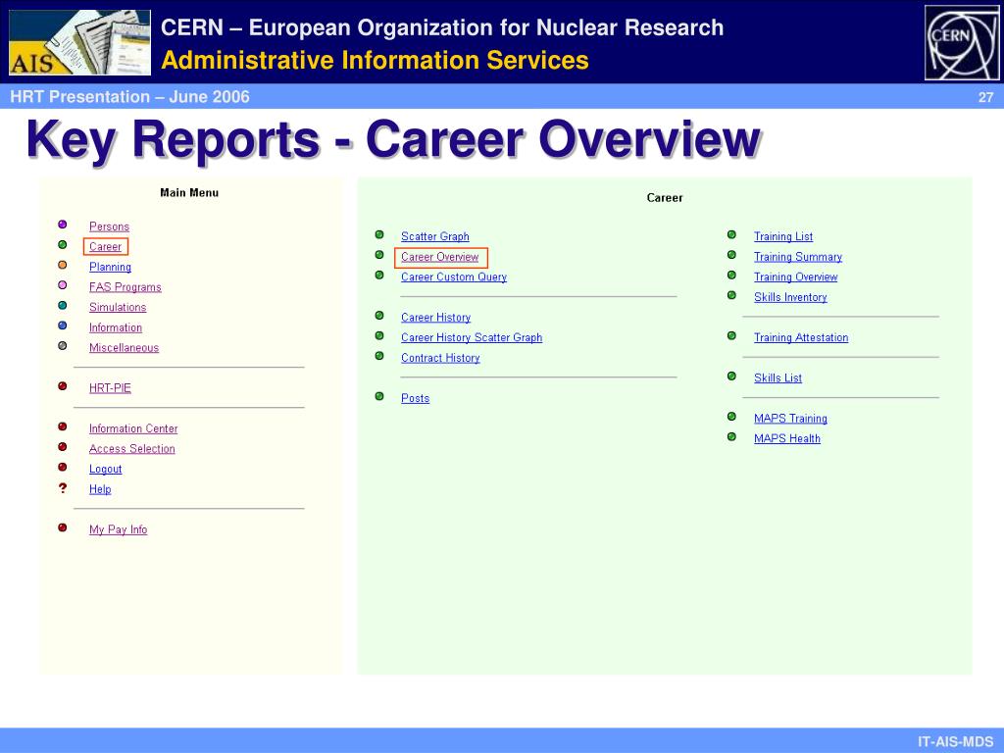Screen dimensions: 1004x753
Task: Visit the Information Center link
Action: (x=133, y=428)
